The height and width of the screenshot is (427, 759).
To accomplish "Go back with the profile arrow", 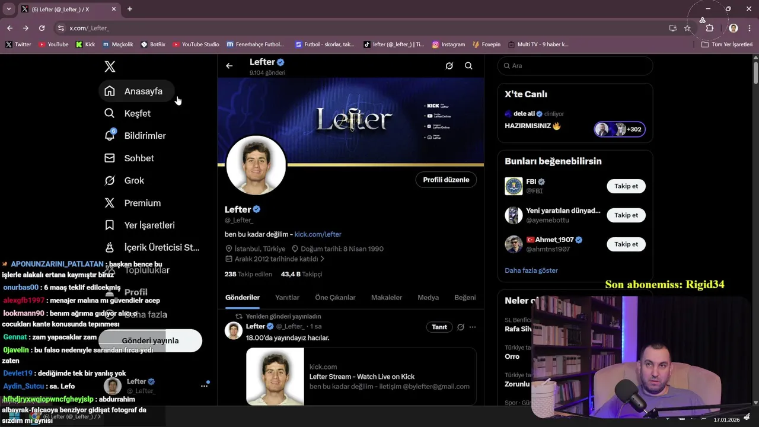I will click(229, 66).
